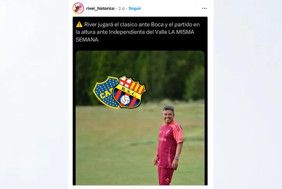Open the river_historico profile avatar
Screen dimensions: 282x189
[x=78, y=8]
